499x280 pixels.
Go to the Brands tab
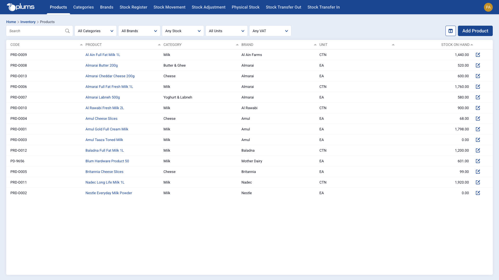(x=107, y=7)
